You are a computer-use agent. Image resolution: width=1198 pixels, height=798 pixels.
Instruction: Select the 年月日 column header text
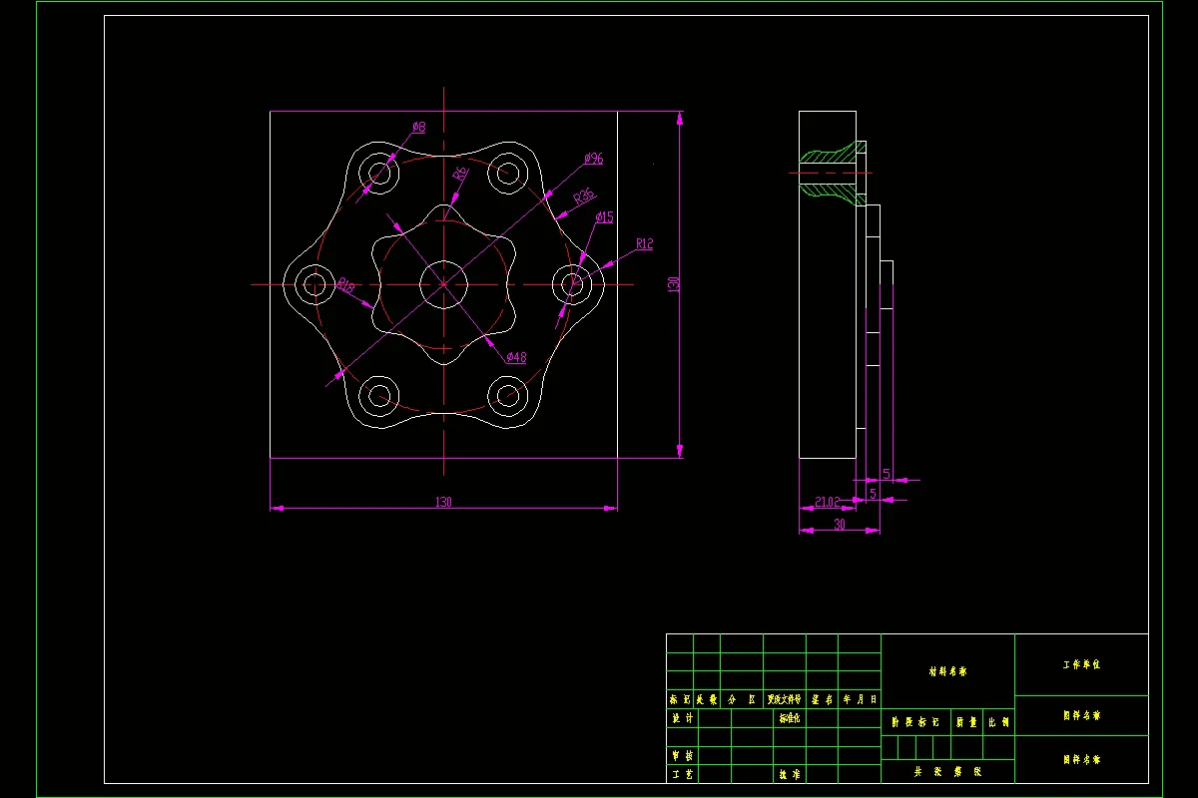(860, 700)
